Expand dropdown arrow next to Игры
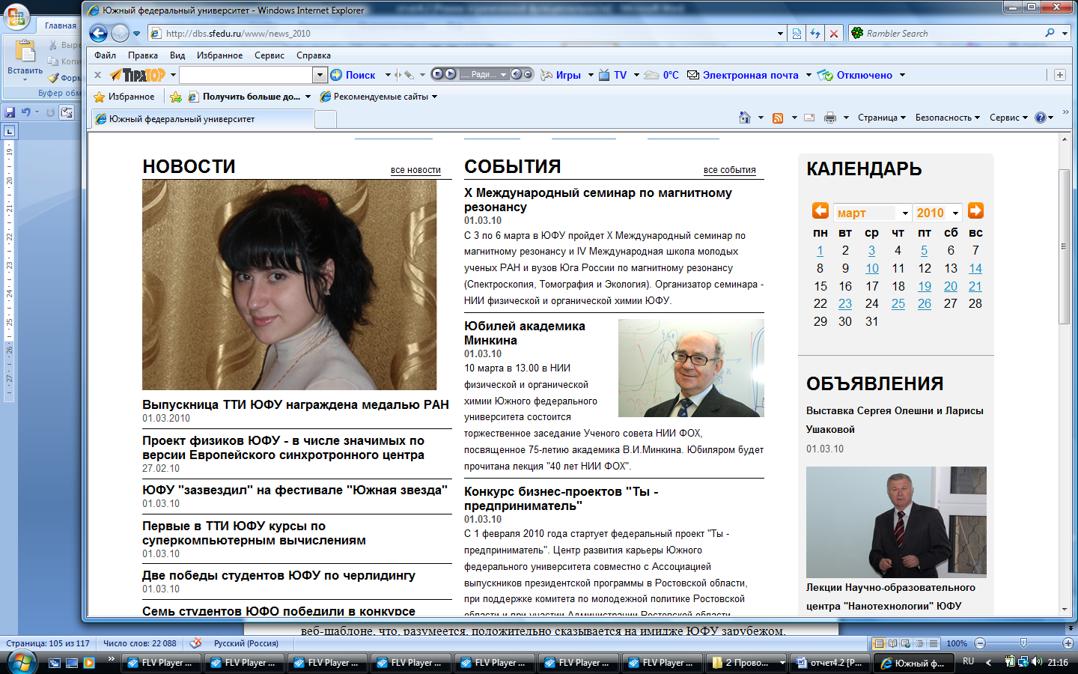The width and height of the screenshot is (1078, 674). click(x=591, y=75)
